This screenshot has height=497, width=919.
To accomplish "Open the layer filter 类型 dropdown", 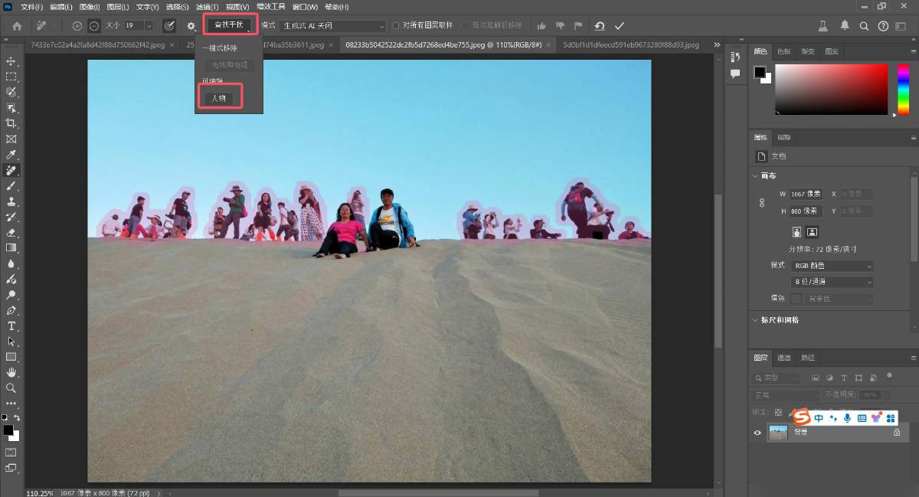I will click(778, 378).
